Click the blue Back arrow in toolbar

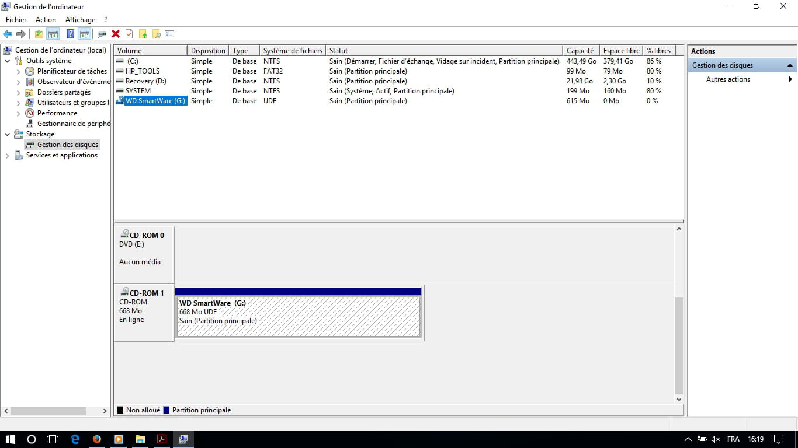pos(8,34)
